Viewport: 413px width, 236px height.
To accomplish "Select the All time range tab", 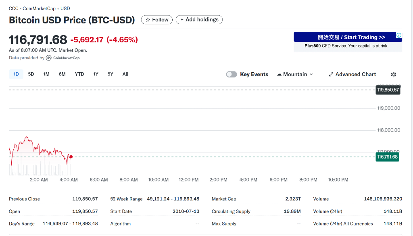I will [x=125, y=74].
